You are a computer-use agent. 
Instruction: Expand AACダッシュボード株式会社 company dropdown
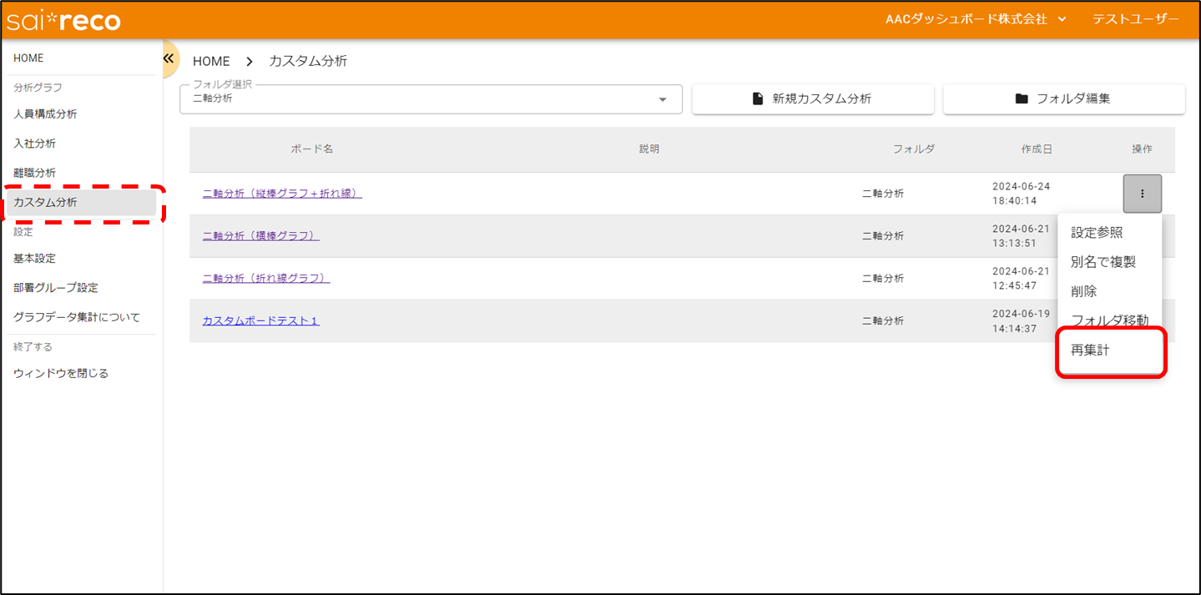(976, 19)
